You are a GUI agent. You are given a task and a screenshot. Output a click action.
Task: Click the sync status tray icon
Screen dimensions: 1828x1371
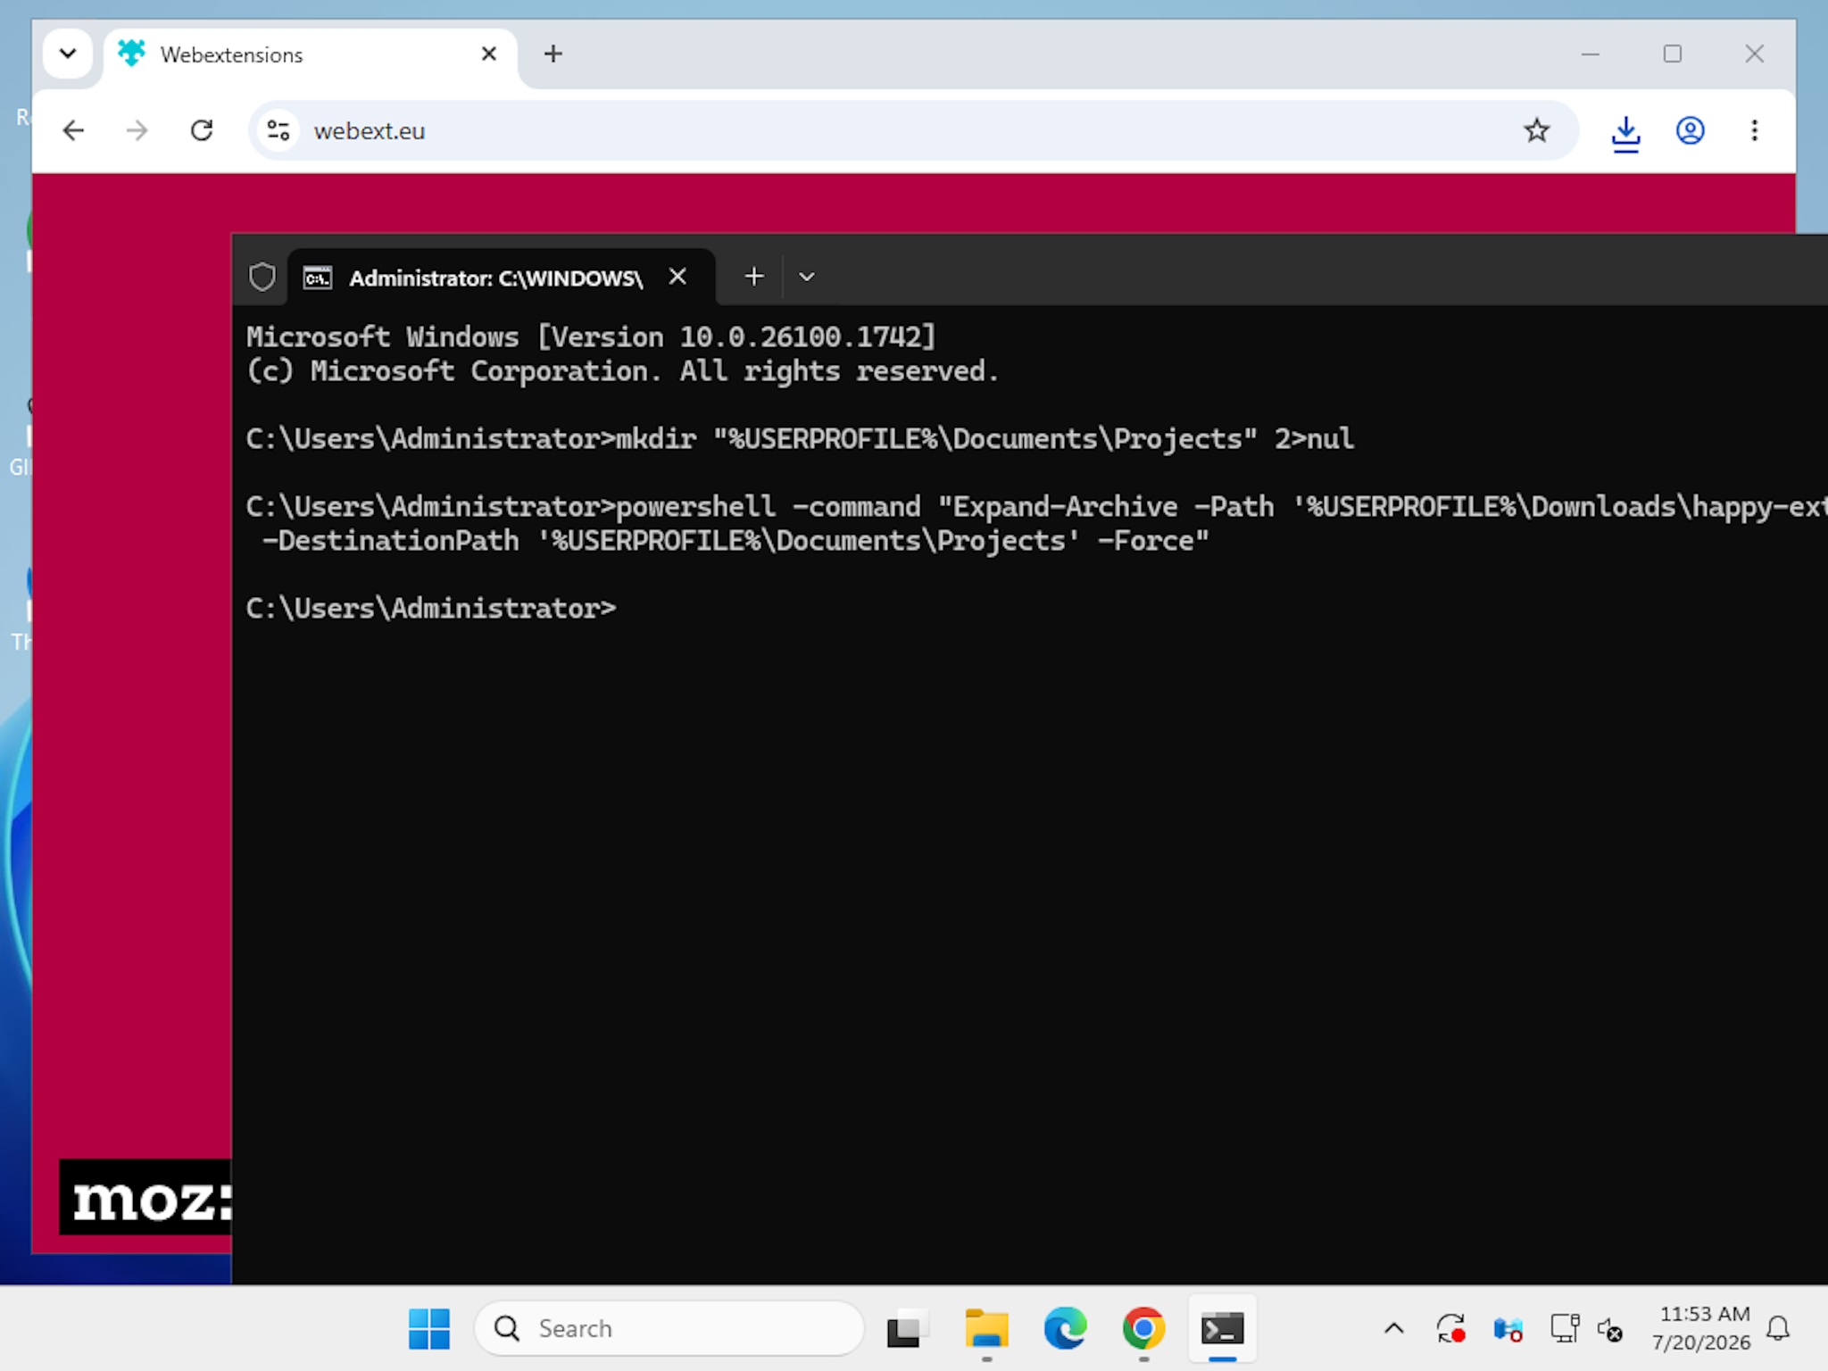tap(1450, 1328)
